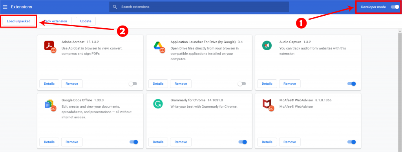This screenshot has width=402, height=152.
Task: Click the vertical scrollbar up arrow
Action: click(400, 31)
